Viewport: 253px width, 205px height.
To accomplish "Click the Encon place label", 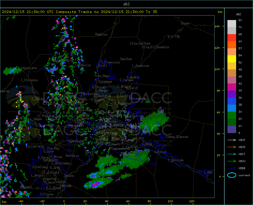I will (185, 23).
